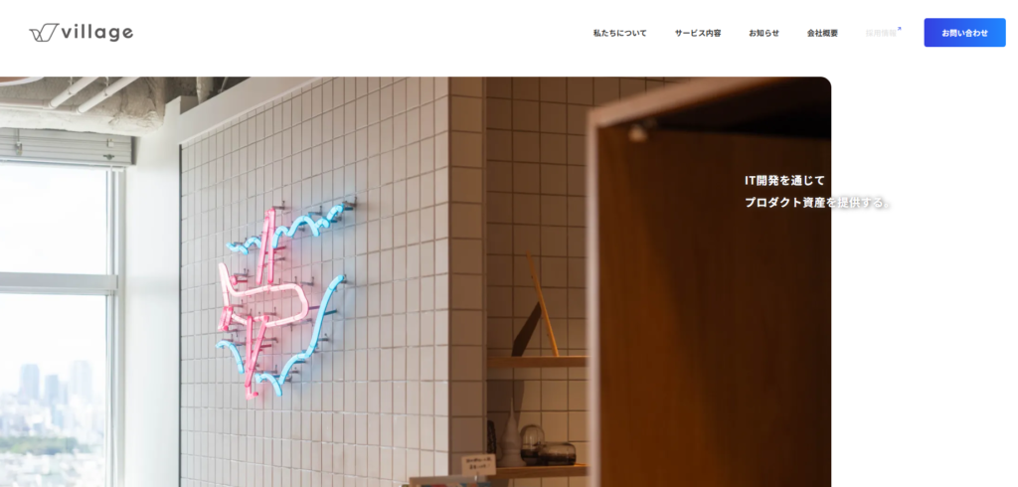Click the headline IT開発を通じて

click(784, 181)
